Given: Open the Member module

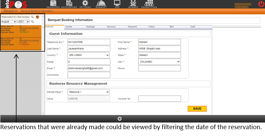Looking at the screenshot, I should pyautogui.click(x=133, y=4).
